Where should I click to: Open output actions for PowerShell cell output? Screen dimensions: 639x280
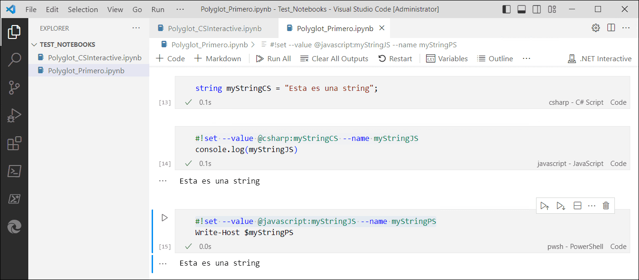pos(163,263)
